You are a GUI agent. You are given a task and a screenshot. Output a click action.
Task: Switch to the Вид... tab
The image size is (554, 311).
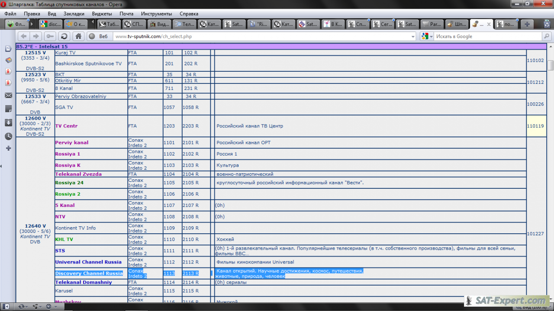pyautogui.click(x=159, y=24)
